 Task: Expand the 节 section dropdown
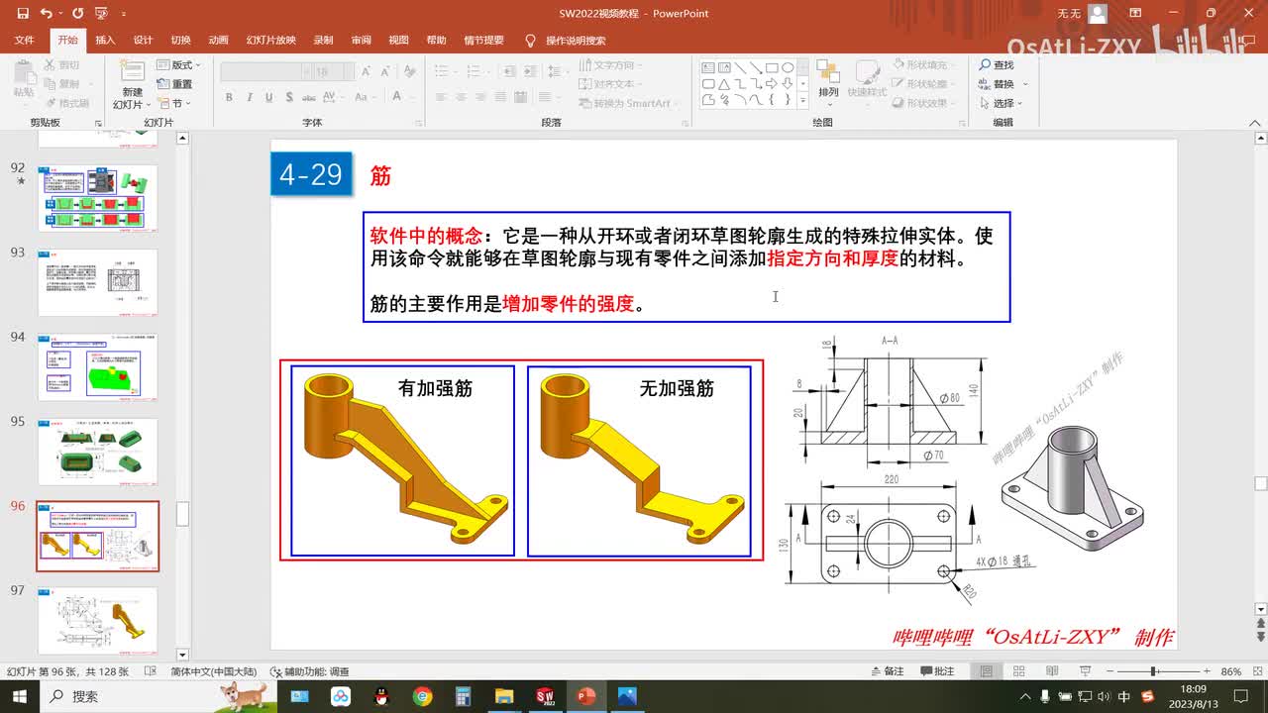[174, 103]
